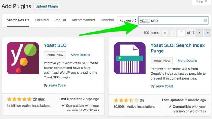Open More Details for Yoast SEO

pos(80,55)
